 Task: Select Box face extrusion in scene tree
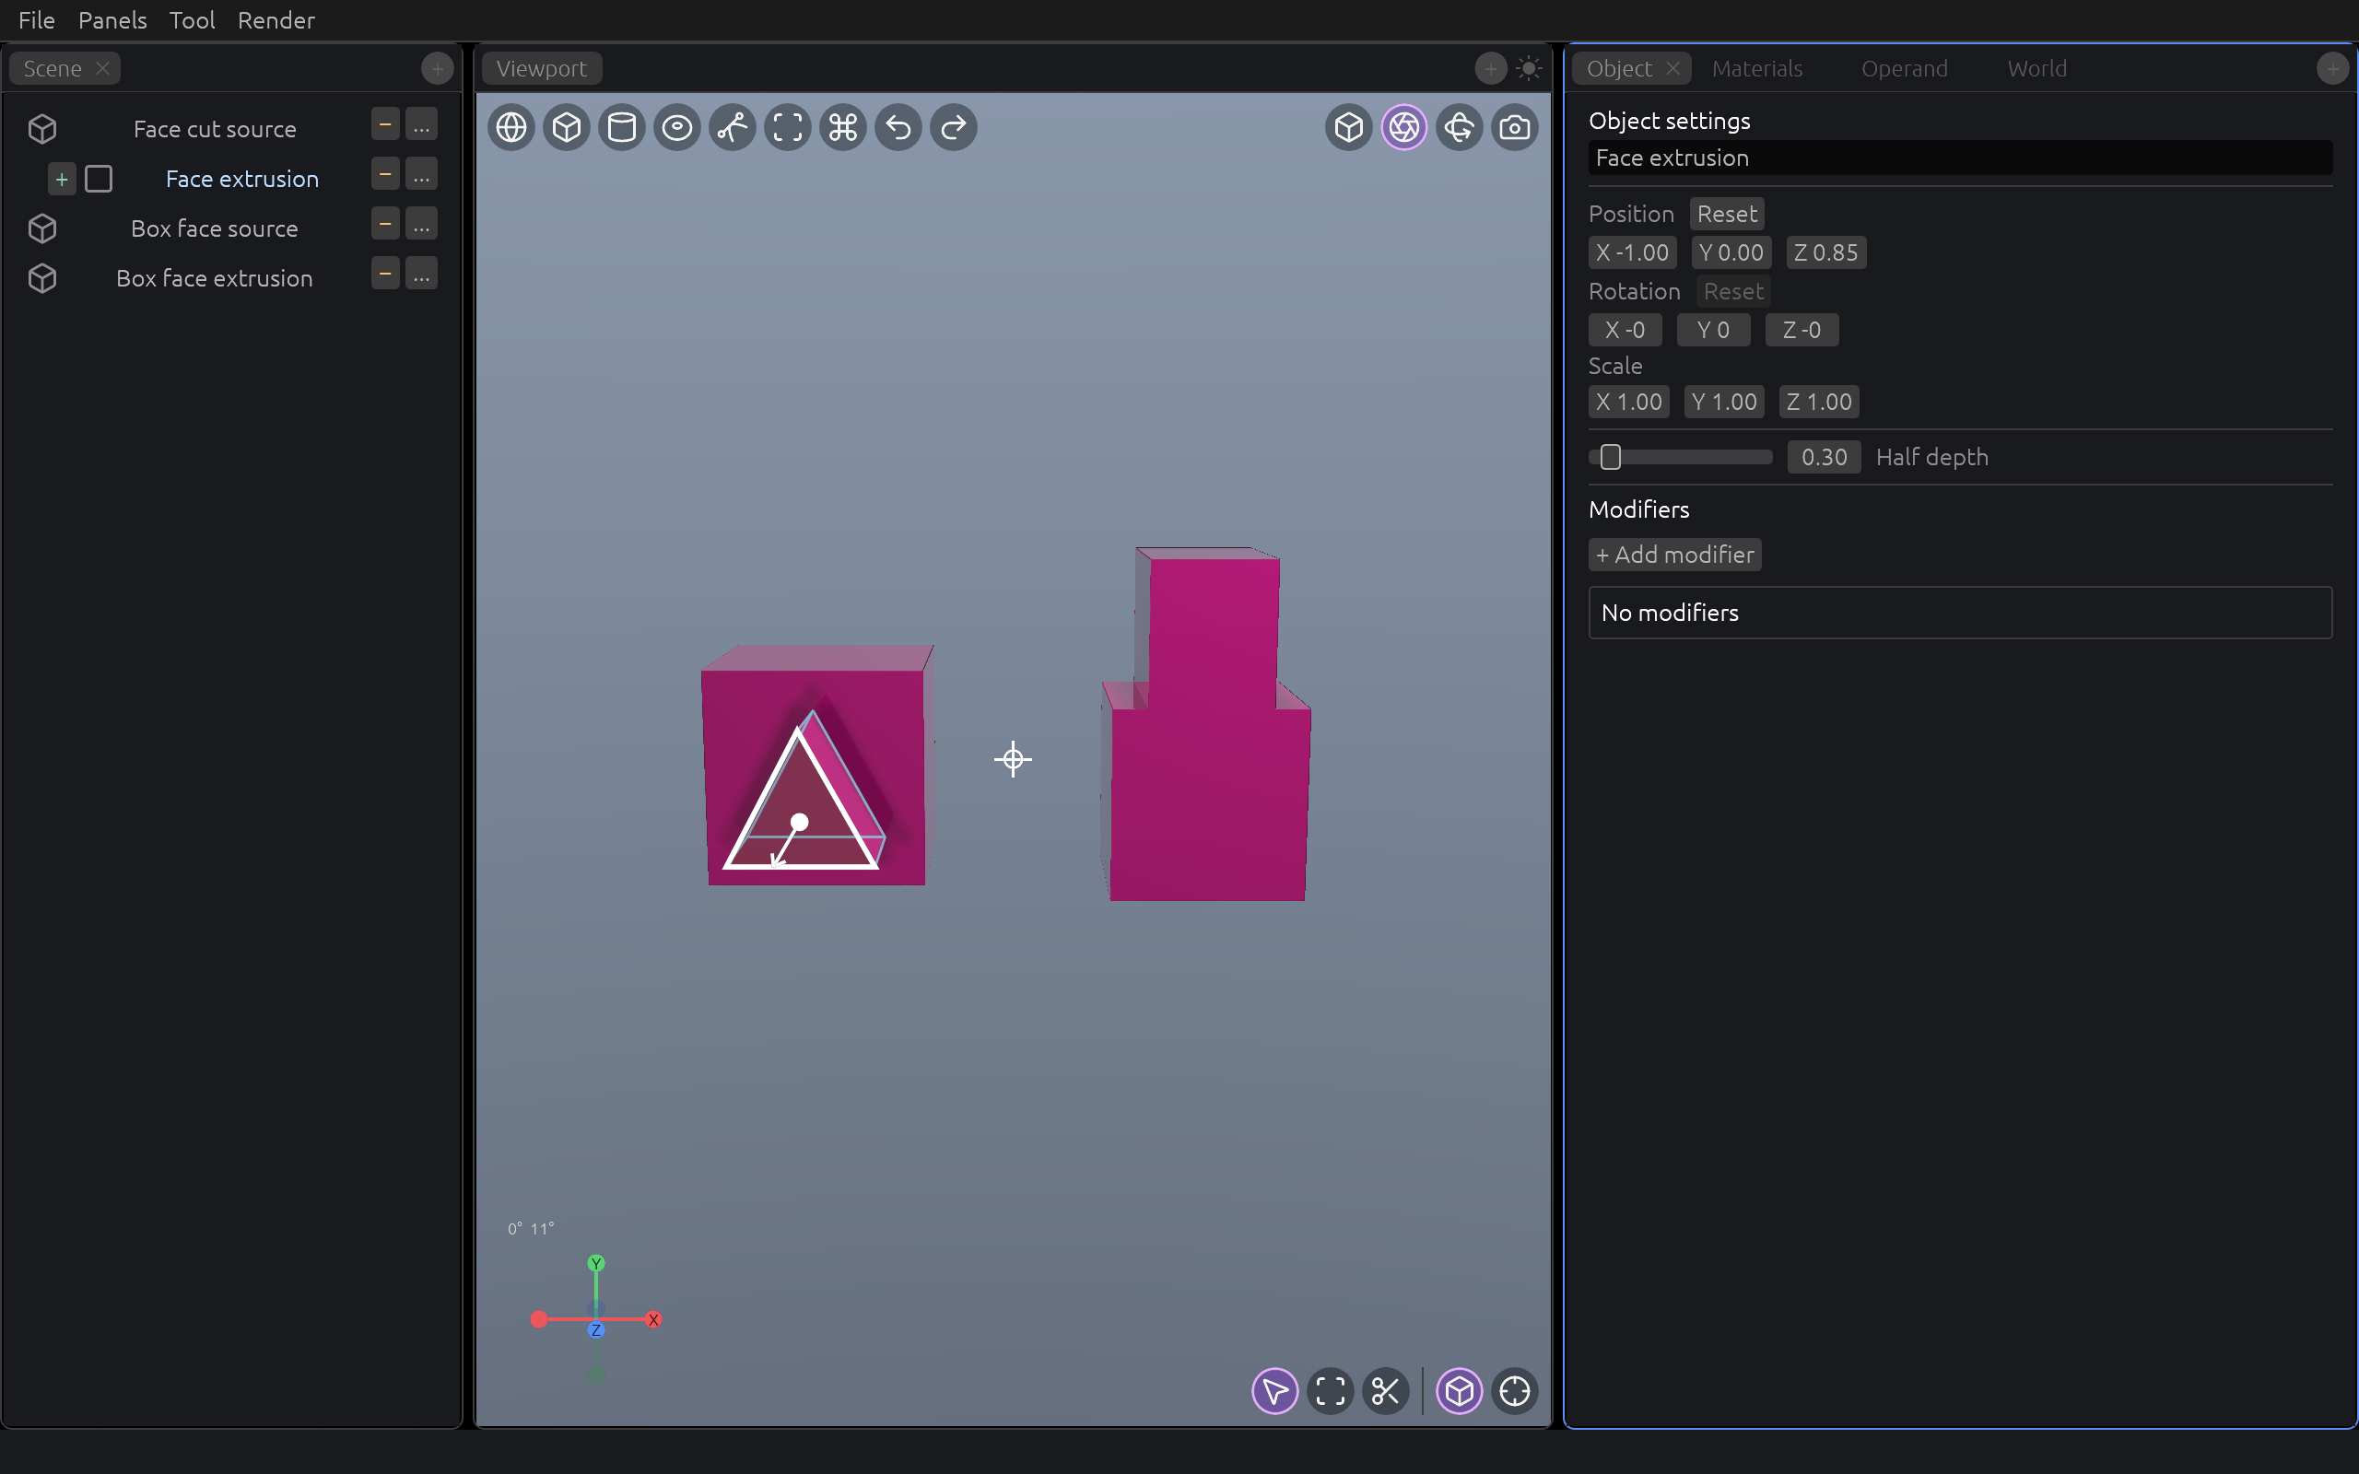click(x=215, y=278)
